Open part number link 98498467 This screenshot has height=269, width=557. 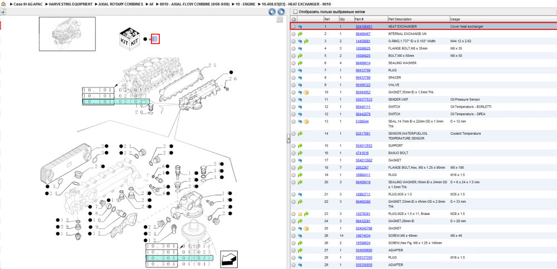coord(363,34)
